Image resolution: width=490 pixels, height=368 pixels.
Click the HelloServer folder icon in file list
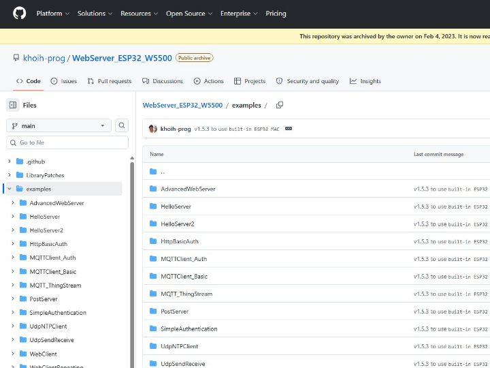(153, 206)
